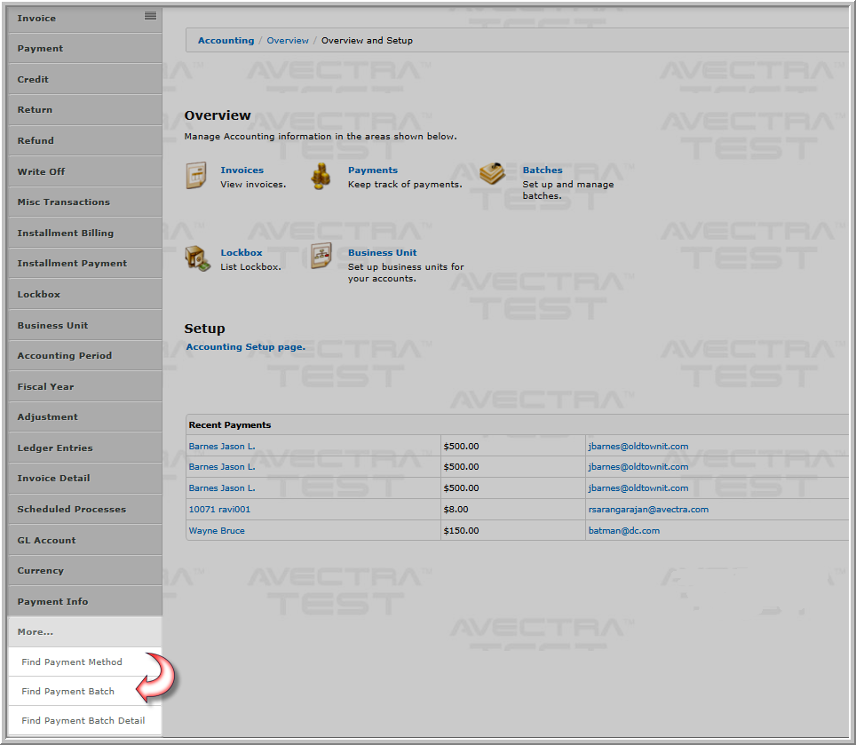The width and height of the screenshot is (856, 745).
Task: Select Refund from the sidebar
Action: pos(85,141)
